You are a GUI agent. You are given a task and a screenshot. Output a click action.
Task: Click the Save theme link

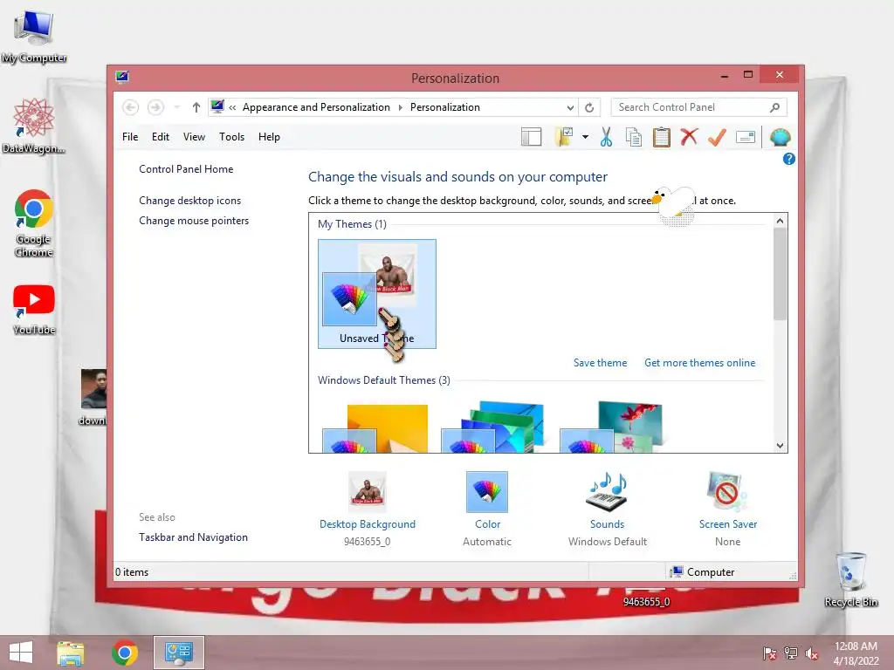(600, 363)
